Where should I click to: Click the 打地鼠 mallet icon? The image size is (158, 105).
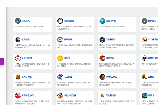click(x=145, y=77)
